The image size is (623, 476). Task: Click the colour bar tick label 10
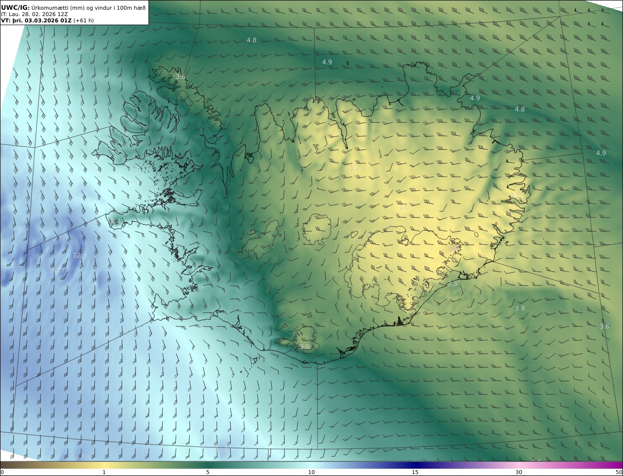311,472
